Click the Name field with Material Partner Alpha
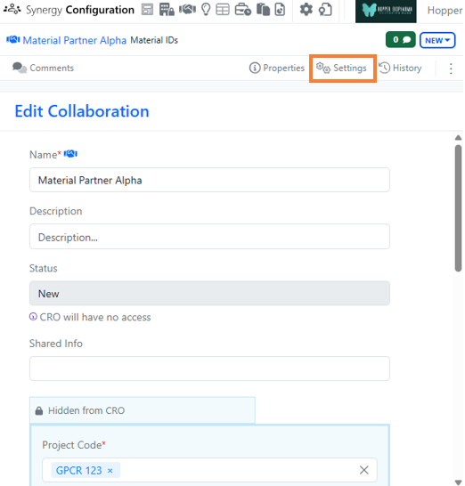This screenshot has width=465, height=486. pos(209,180)
